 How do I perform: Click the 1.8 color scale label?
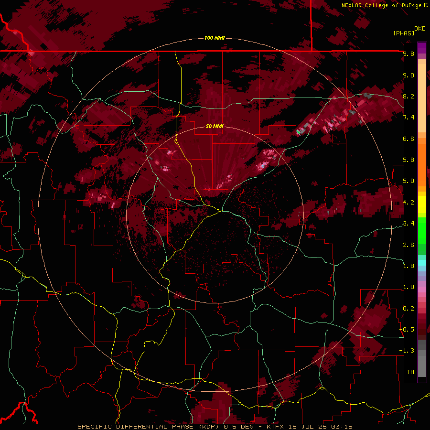pos(408,266)
